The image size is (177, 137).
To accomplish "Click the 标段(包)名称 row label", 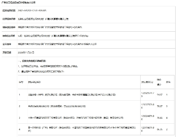I will click(9, 36).
